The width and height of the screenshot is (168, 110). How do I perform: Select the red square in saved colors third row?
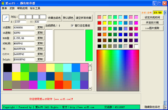coord(59,85)
